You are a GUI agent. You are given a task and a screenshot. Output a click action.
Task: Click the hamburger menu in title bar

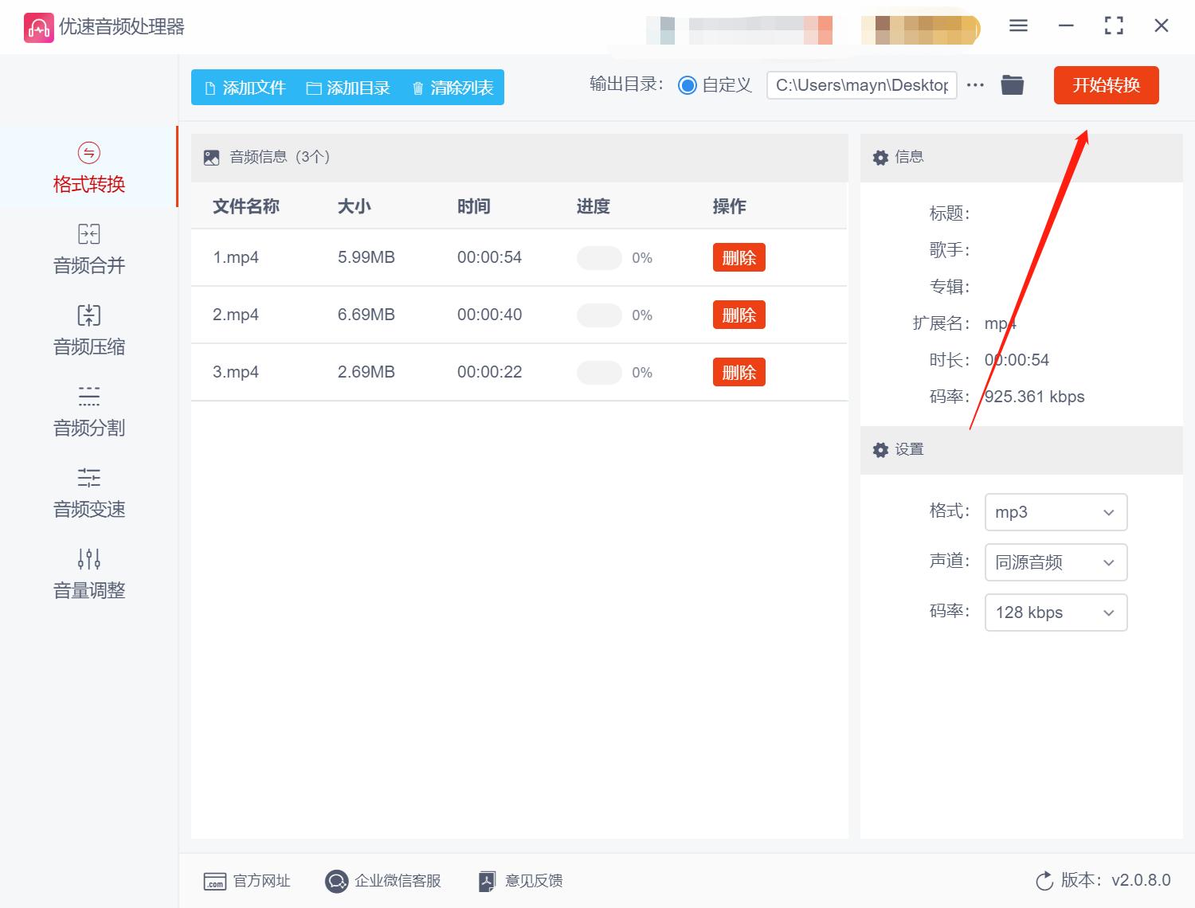(1017, 25)
